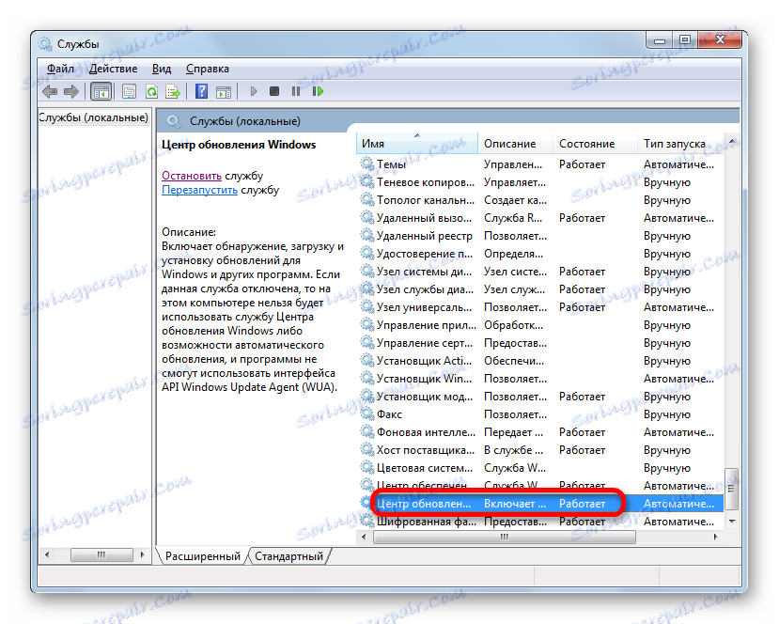
Task: Click the Back arrow toolbar icon
Action: 50,91
